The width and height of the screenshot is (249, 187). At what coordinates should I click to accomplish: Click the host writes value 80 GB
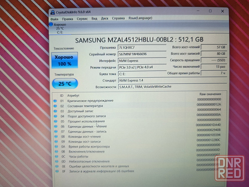[x=214, y=54]
